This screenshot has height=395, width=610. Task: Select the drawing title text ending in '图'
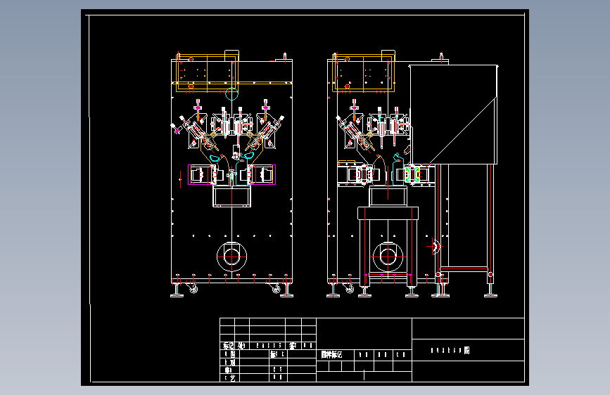[x=450, y=350]
